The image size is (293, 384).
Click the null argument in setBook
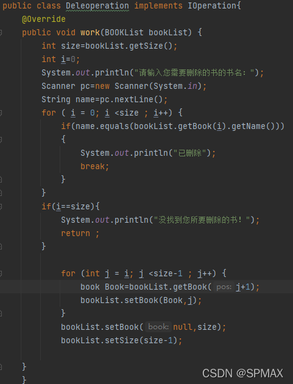(182, 327)
